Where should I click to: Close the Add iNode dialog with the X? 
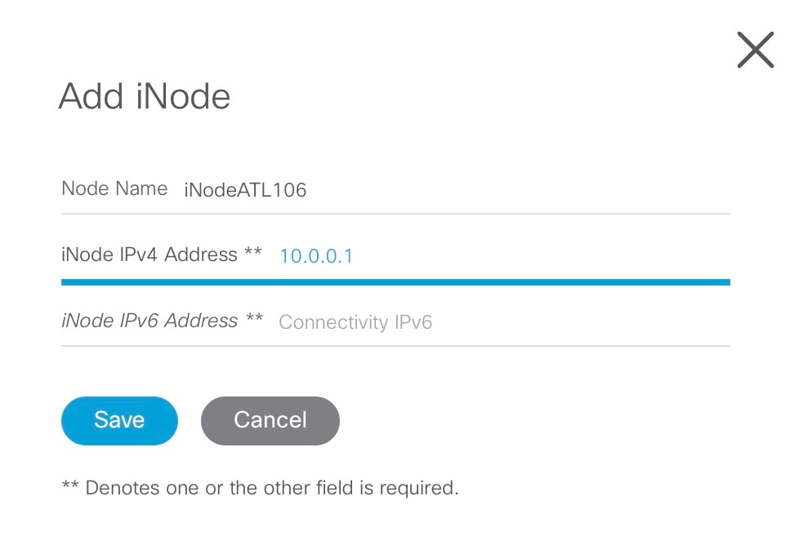(755, 50)
